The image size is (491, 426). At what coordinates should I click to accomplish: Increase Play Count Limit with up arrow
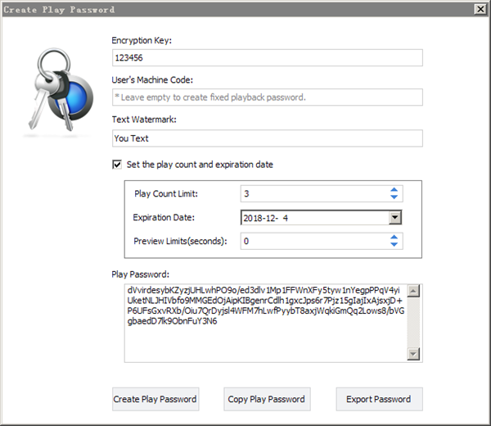pos(394,190)
